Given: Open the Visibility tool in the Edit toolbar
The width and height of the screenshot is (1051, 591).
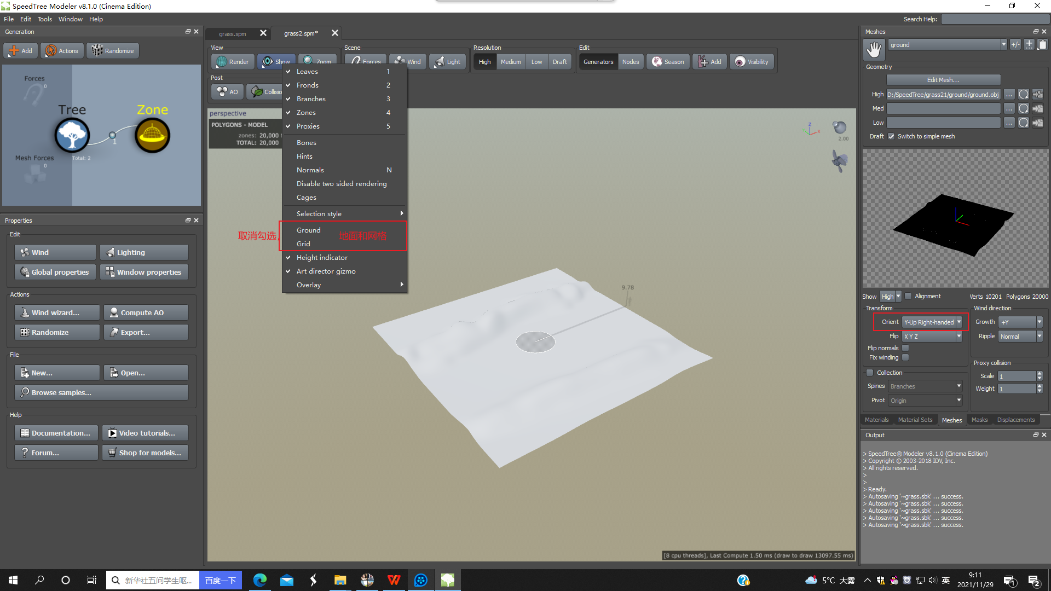Looking at the screenshot, I should [x=752, y=62].
